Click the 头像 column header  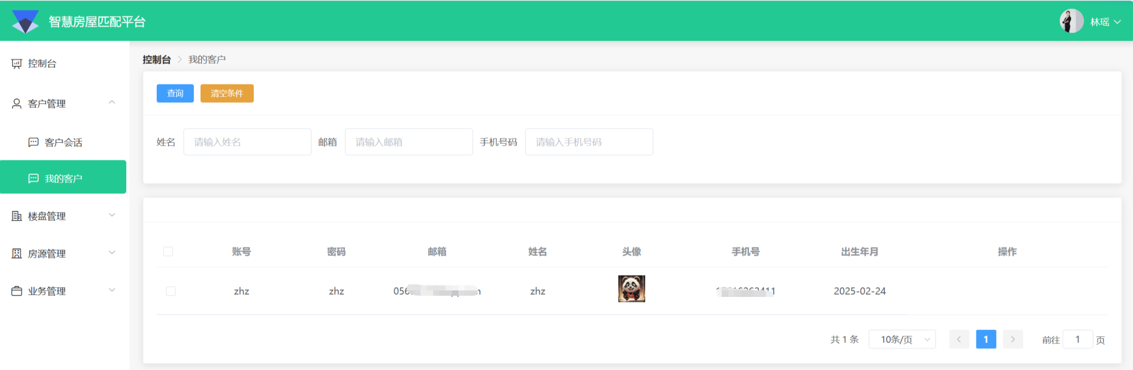(631, 252)
